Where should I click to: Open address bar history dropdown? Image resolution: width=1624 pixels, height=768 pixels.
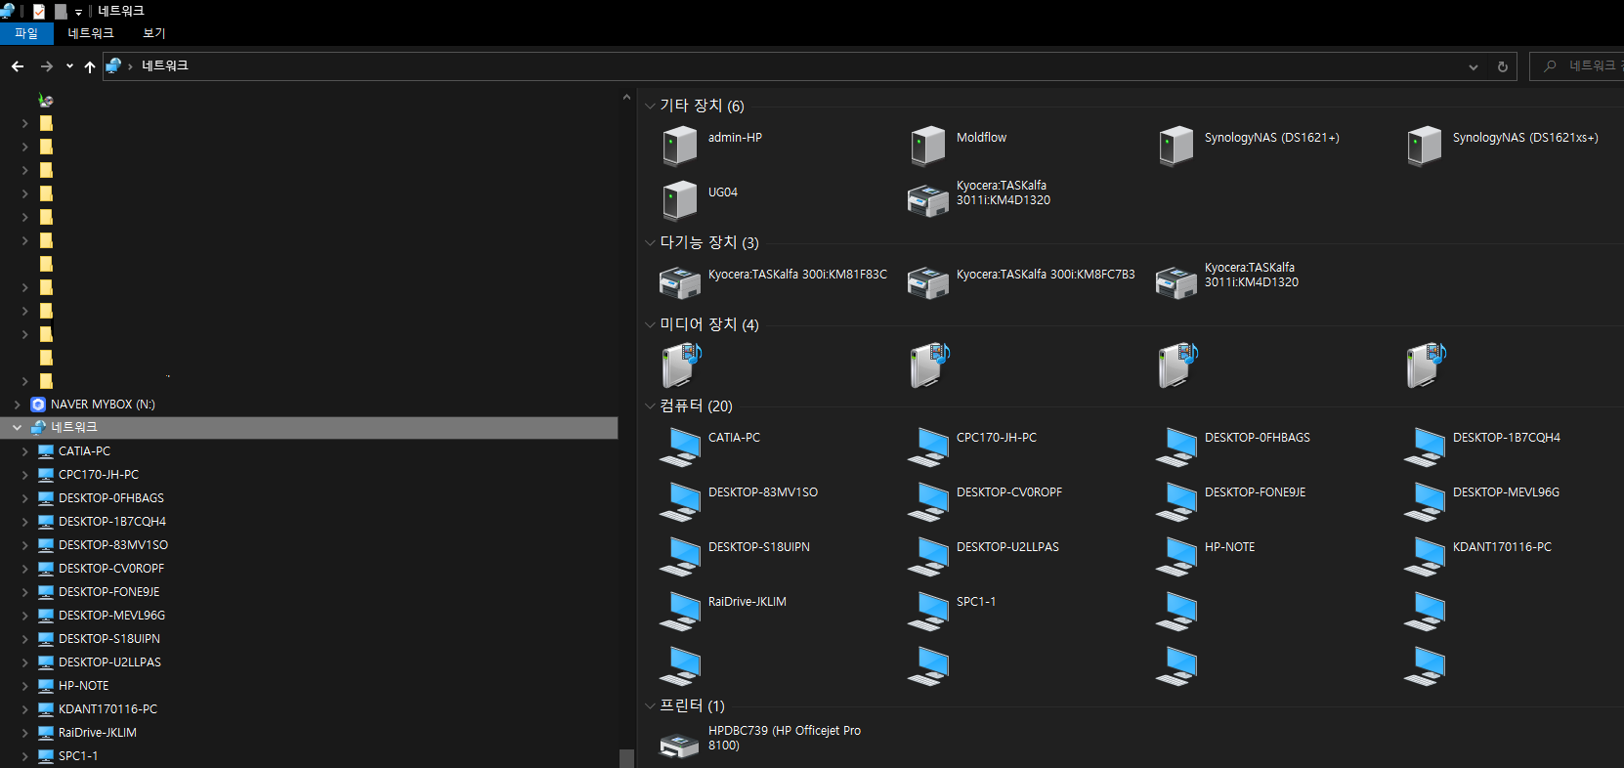pyautogui.click(x=1474, y=66)
